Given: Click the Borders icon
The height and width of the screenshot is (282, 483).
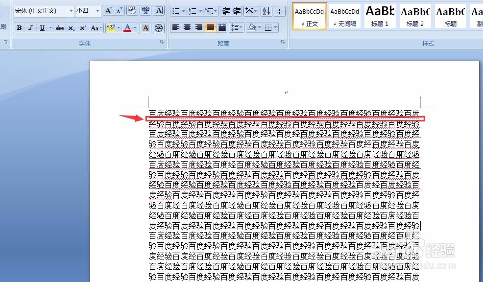Looking at the screenshot, I should [268, 28].
